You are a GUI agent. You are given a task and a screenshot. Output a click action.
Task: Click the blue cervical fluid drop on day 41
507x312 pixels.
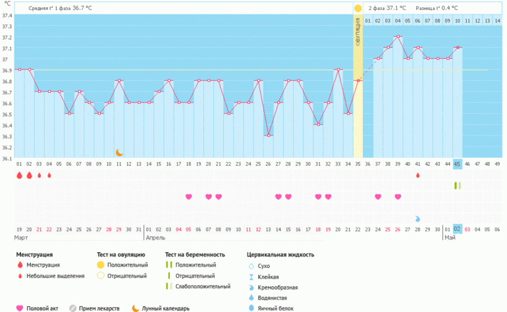point(417,219)
